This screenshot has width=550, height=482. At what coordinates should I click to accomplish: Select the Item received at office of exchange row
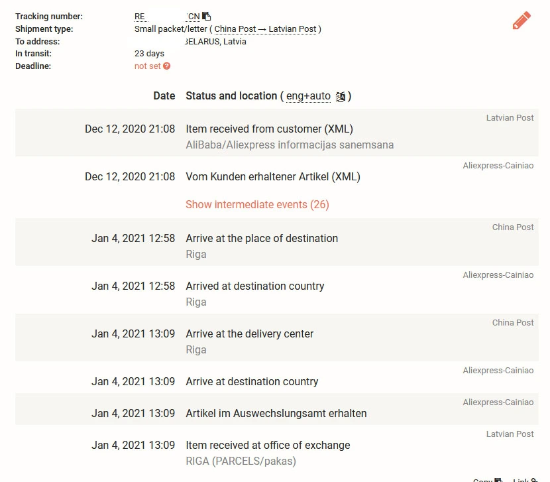(x=277, y=449)
